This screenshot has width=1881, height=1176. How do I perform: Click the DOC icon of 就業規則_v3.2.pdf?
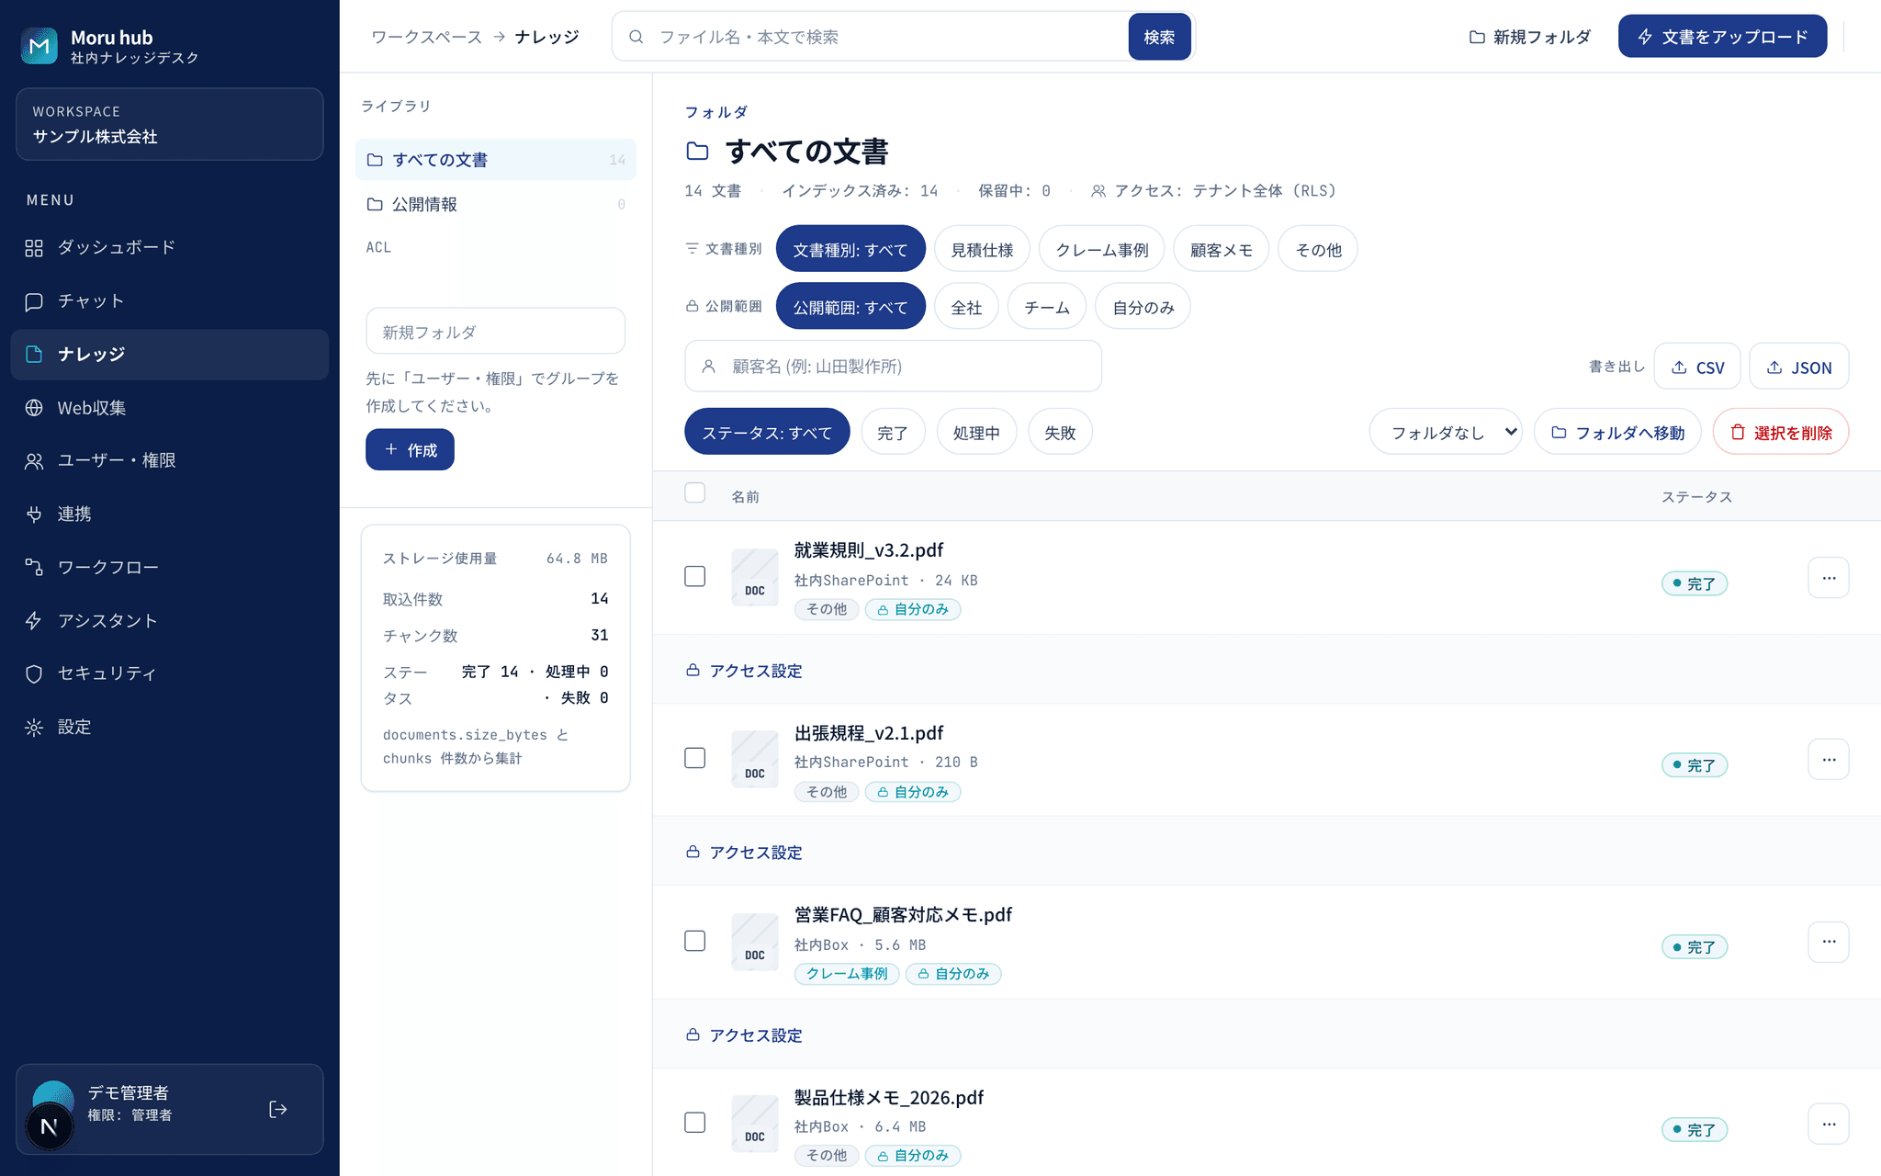[755, 577]
